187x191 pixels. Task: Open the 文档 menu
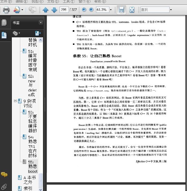point(53,2)
